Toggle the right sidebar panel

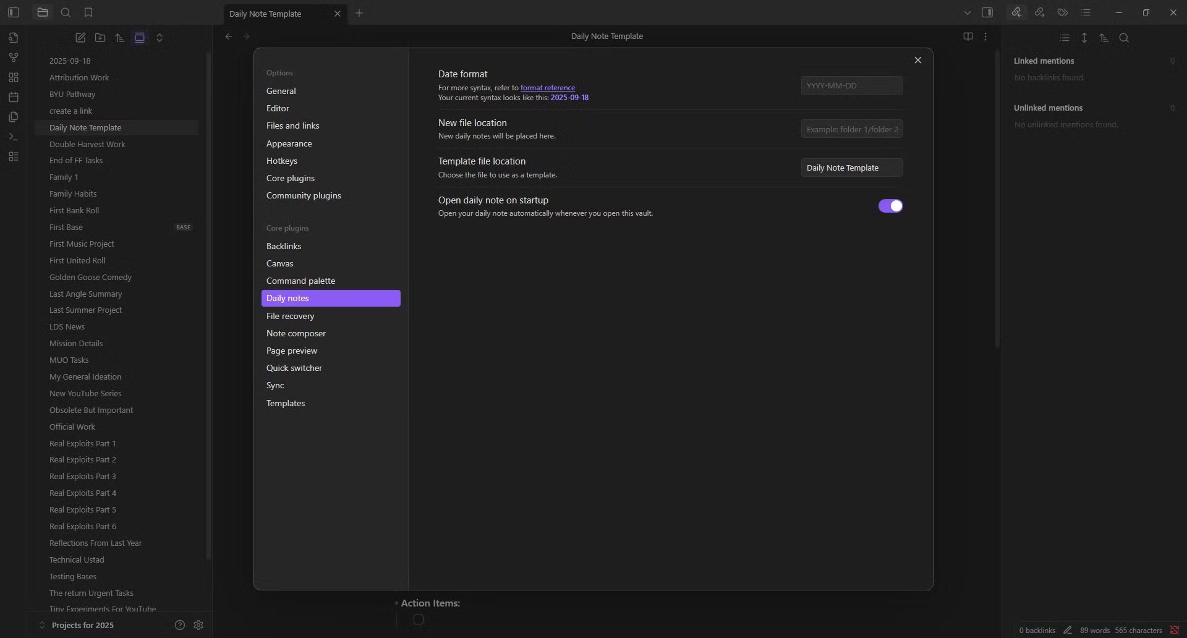click(x=988, y=12)
